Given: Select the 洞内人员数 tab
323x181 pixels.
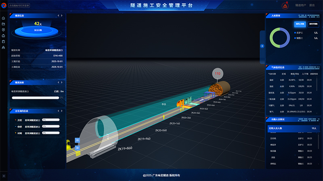Looking at the screenshot, I should [300, 24].
